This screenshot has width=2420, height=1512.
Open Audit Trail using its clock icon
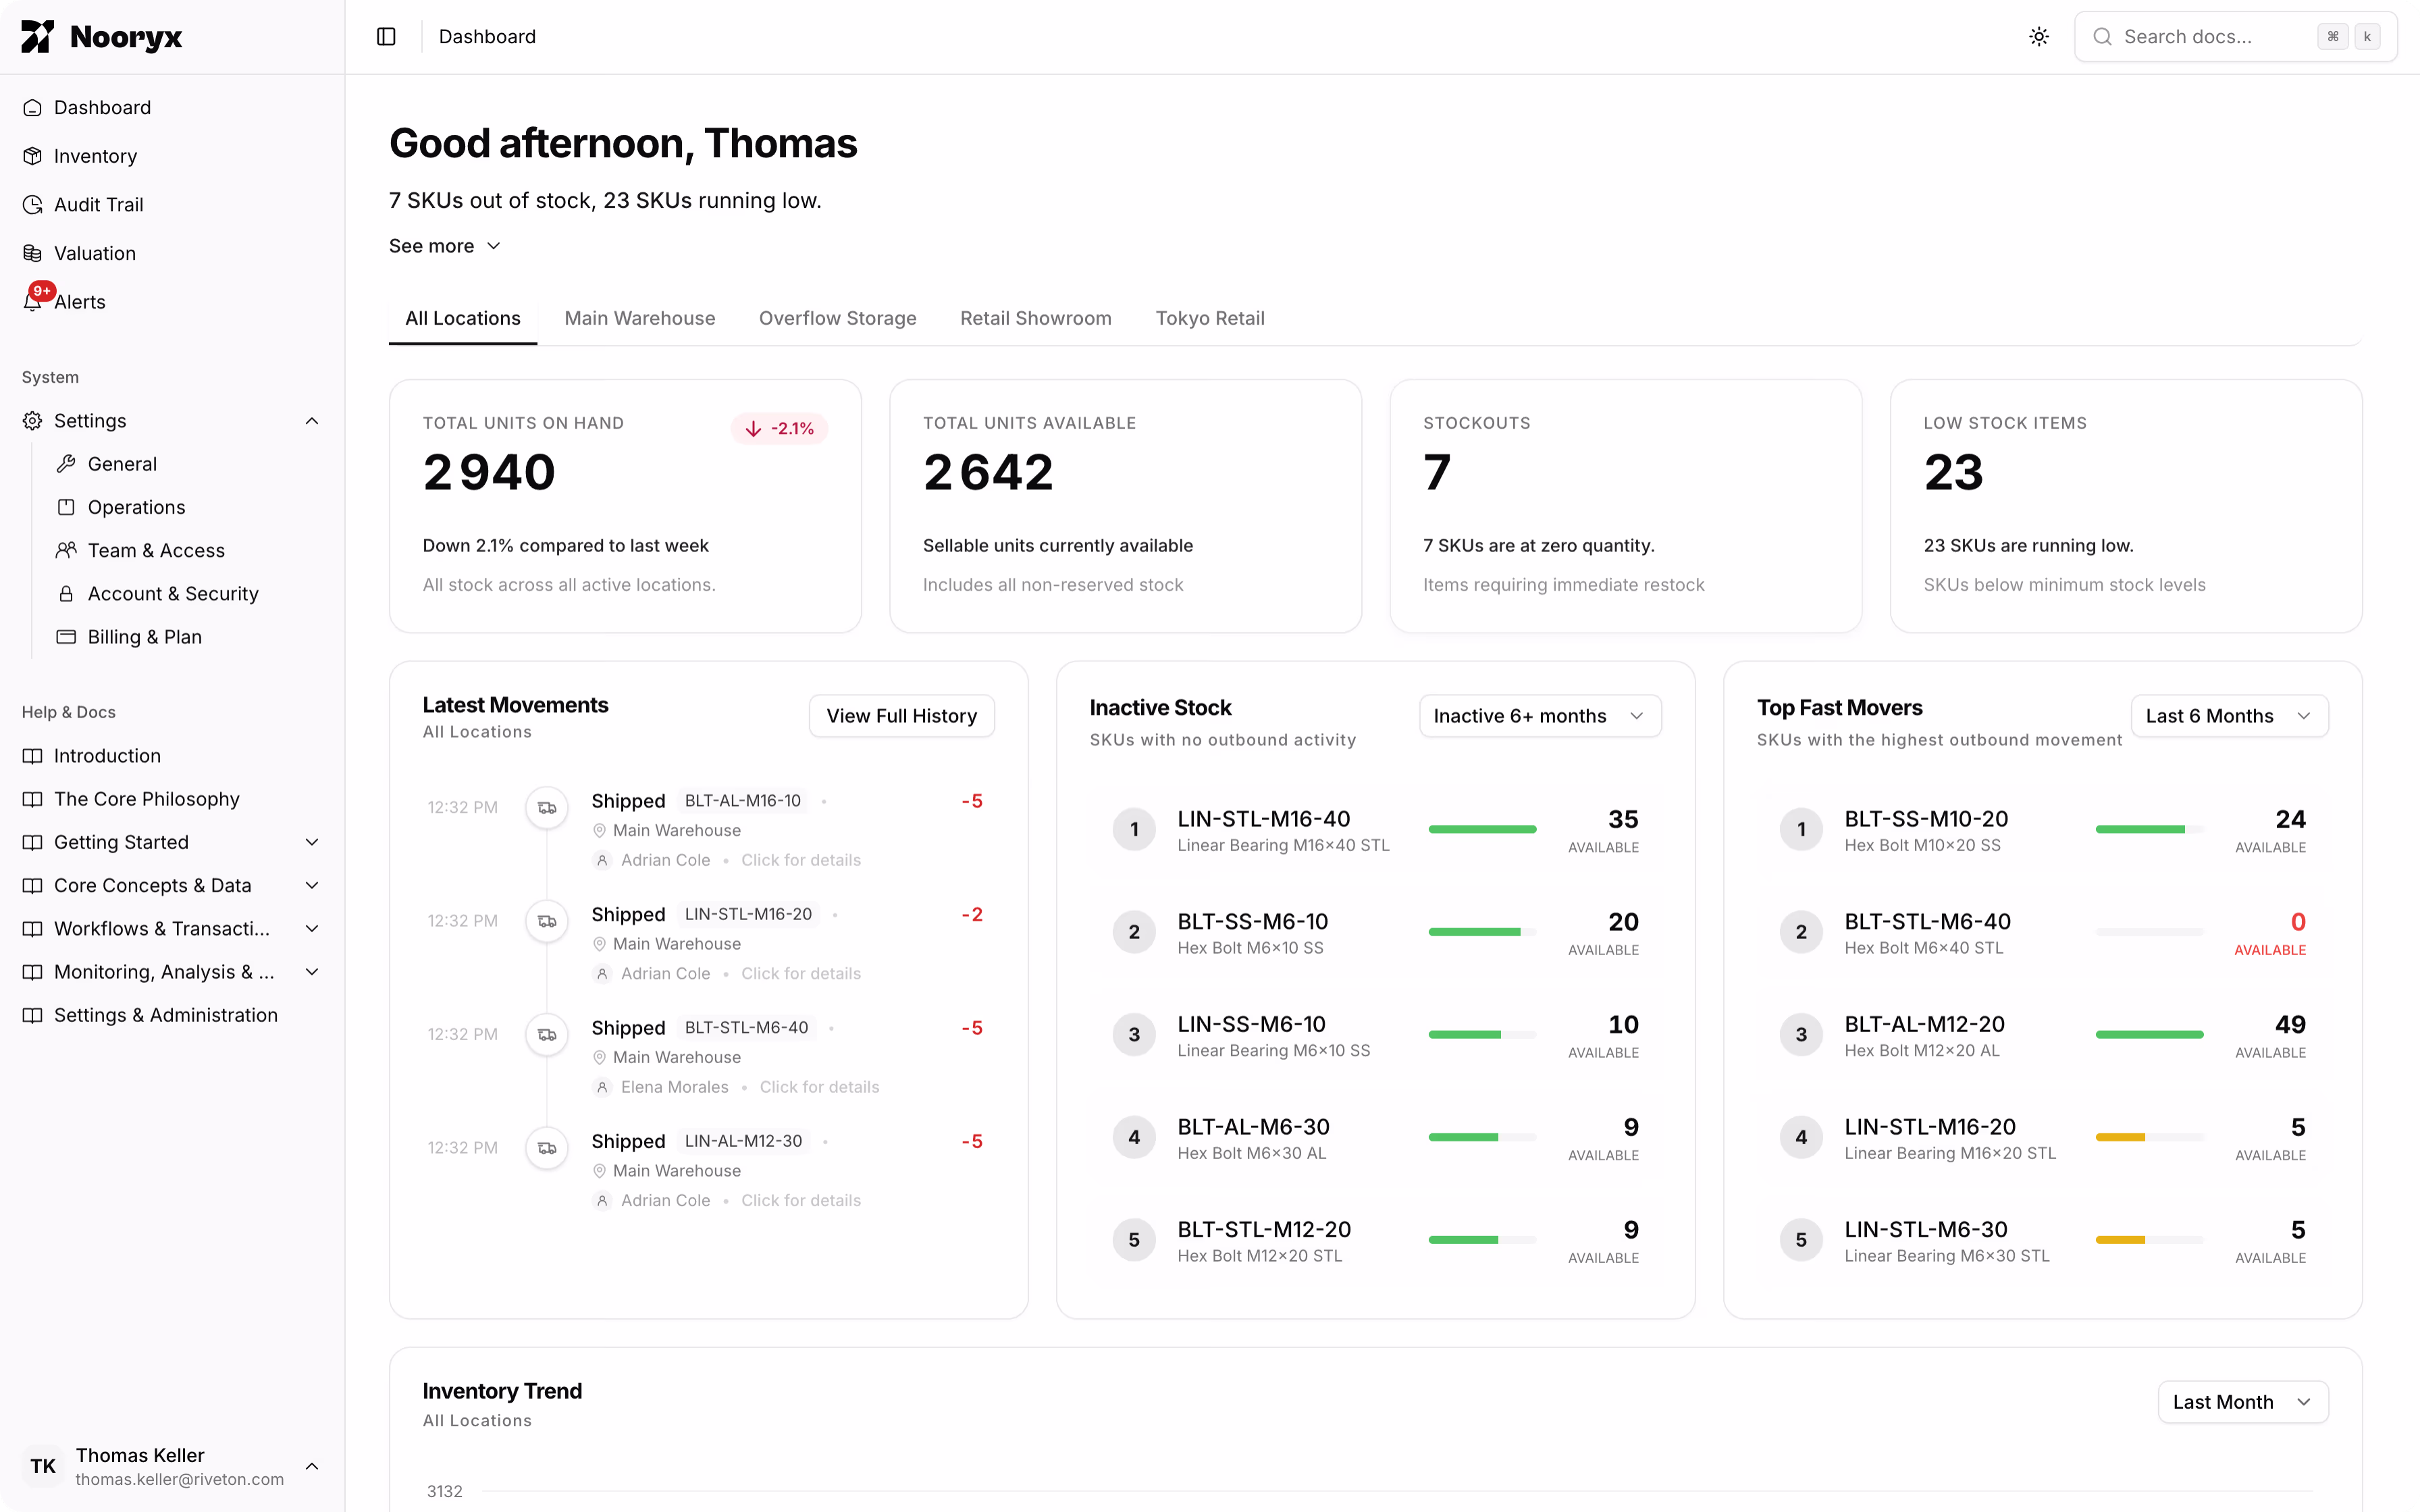pyautogui.click(x=32, y=204)
